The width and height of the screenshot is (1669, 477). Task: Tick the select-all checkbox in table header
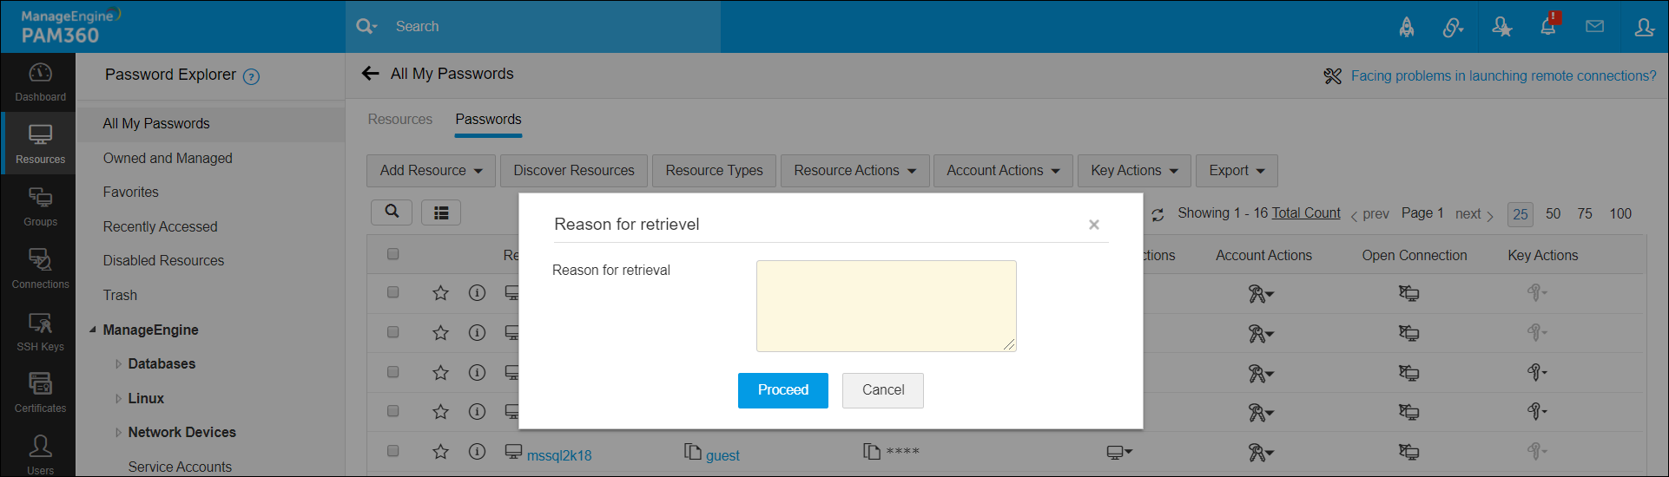[393, 254]
